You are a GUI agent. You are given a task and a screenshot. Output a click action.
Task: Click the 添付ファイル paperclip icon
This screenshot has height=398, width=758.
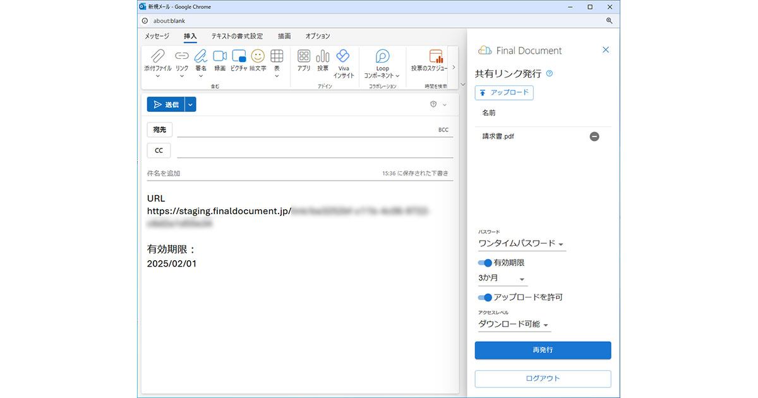point(157,57)
